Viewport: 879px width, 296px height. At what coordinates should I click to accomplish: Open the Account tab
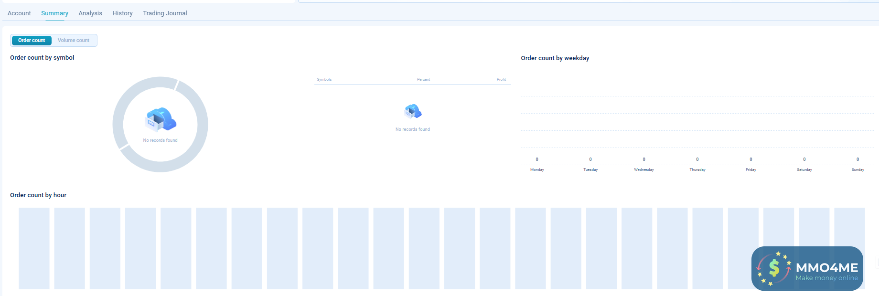(x=19, y=13)
